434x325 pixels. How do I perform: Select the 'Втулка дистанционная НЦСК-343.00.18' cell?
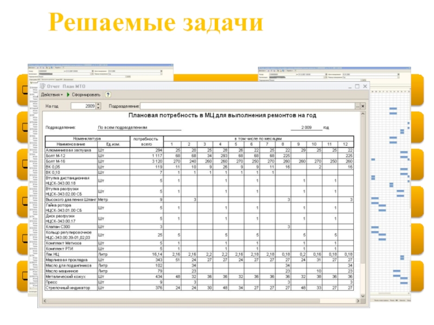point(71,181)
